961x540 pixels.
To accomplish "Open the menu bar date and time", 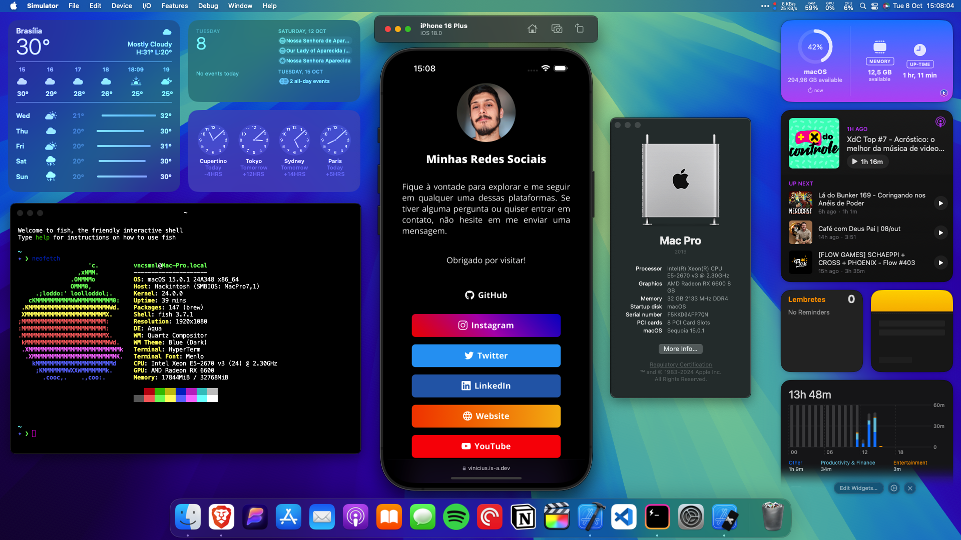I will coord(923,6).
